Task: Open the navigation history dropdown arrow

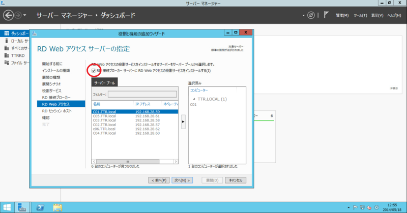Action: (x=24, y=15)
